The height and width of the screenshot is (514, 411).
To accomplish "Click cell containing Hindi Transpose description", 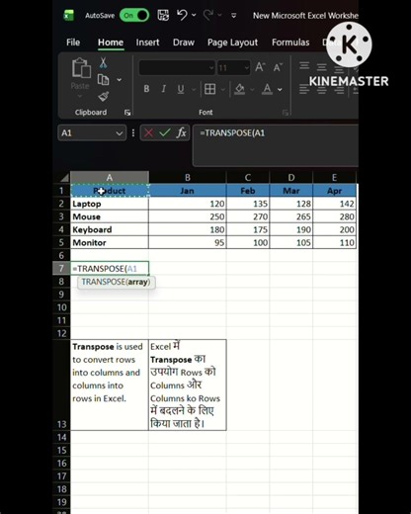I will [x=188, y=385].
